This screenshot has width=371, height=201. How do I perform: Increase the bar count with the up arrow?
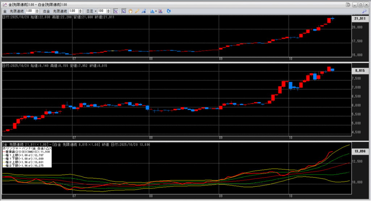point(108,10)
